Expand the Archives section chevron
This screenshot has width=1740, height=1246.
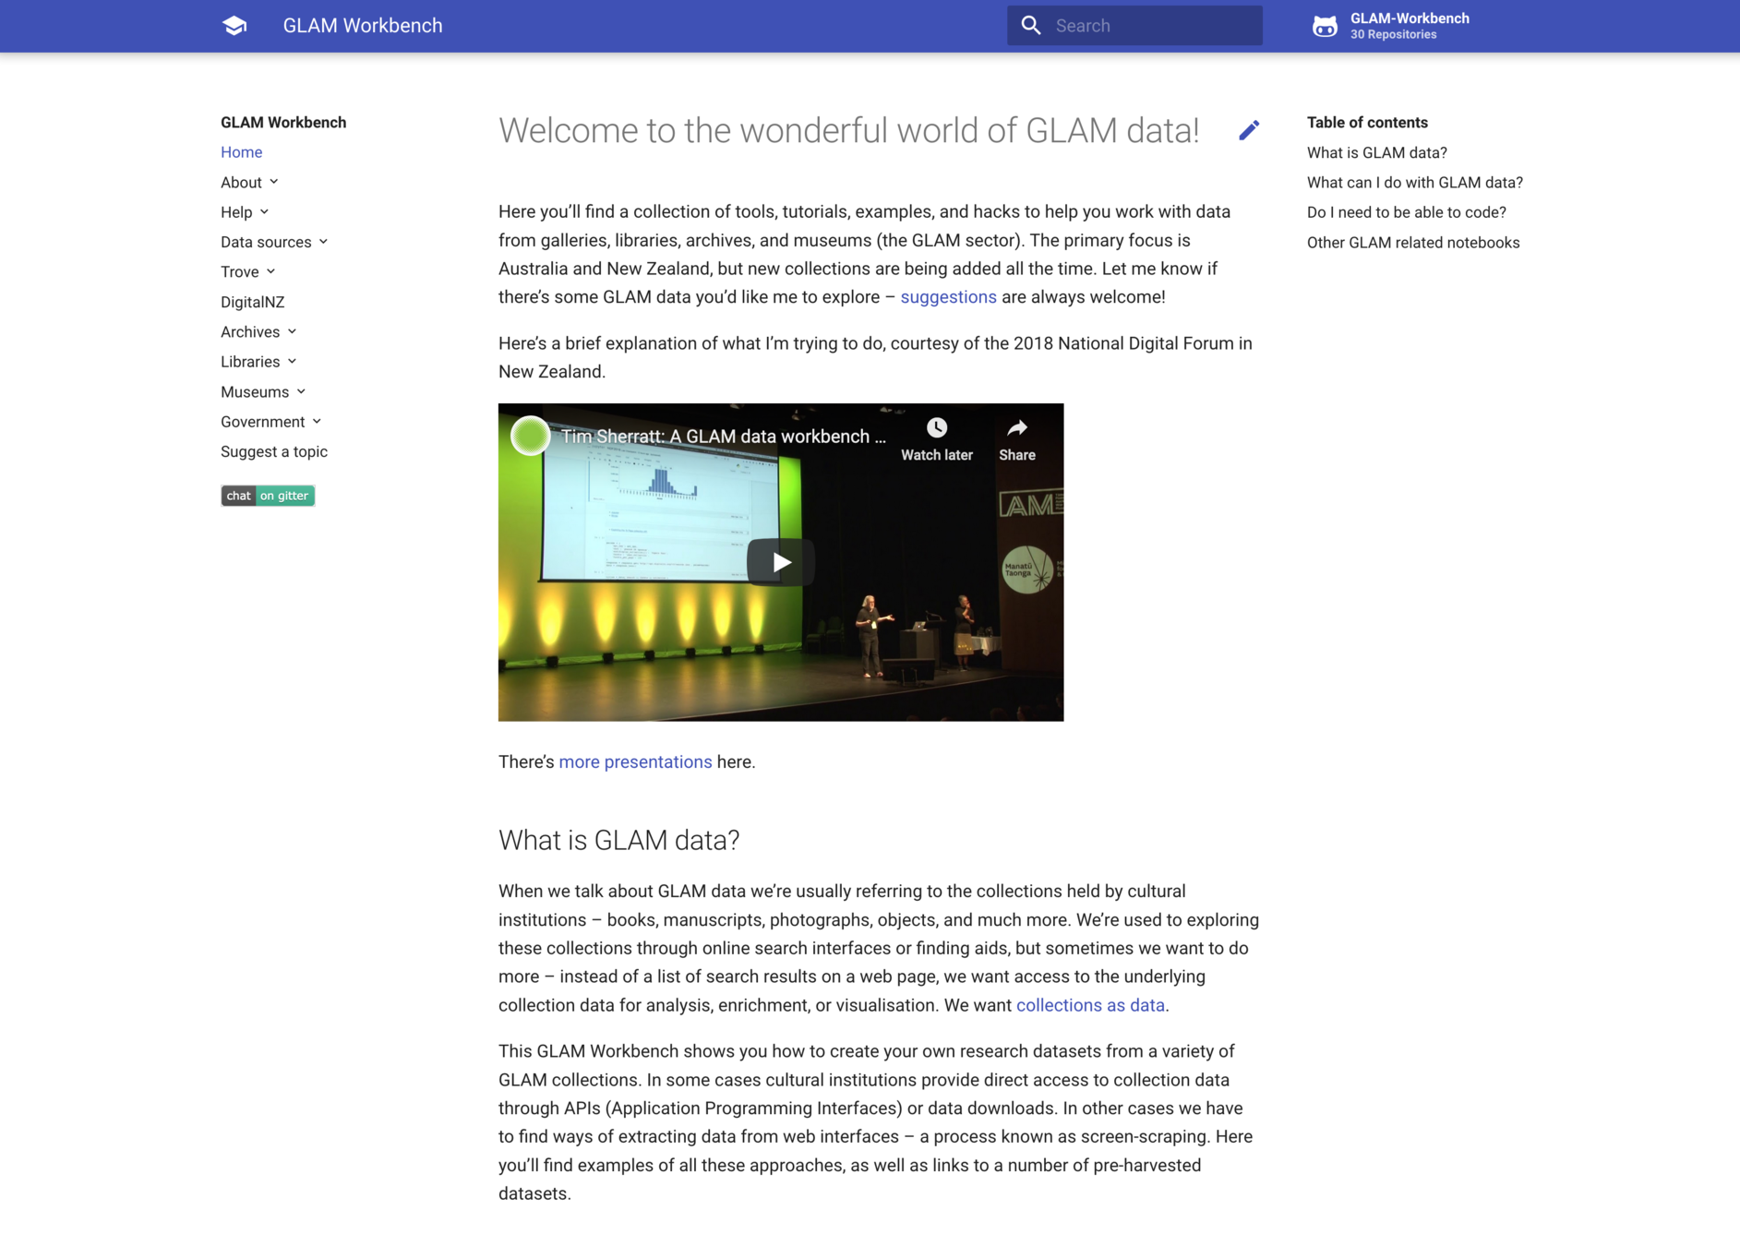tap(292, 331)
